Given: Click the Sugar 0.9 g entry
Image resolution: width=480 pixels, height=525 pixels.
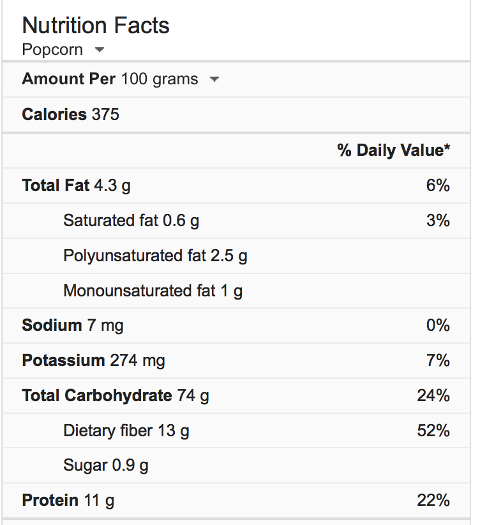Looking at the screenshot, I should click(x=105, y=466).
